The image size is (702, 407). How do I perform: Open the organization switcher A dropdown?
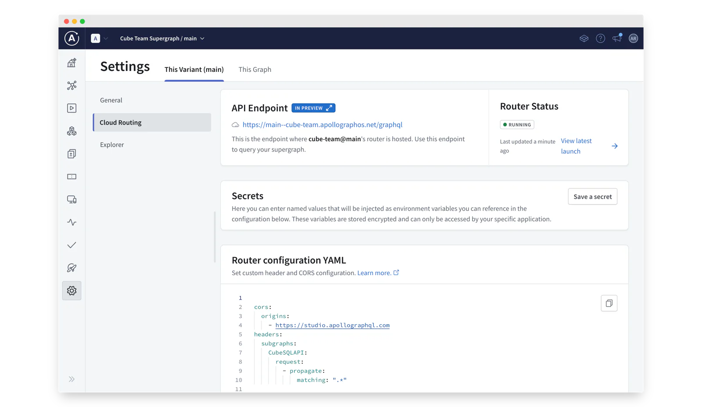click(x=100, y=38)
